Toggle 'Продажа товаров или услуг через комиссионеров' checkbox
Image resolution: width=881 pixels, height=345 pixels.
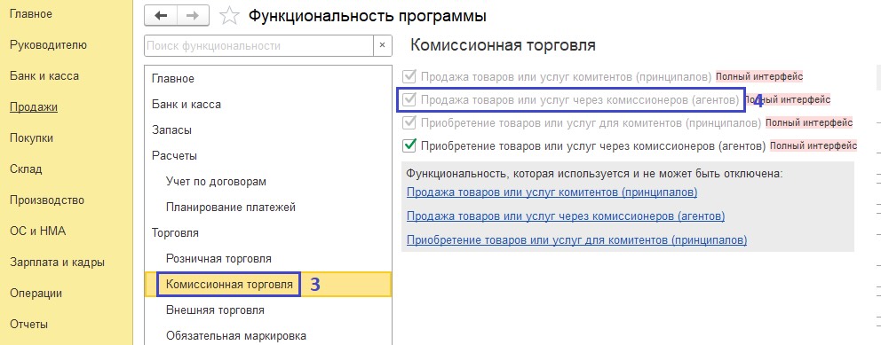click(409, 100)
